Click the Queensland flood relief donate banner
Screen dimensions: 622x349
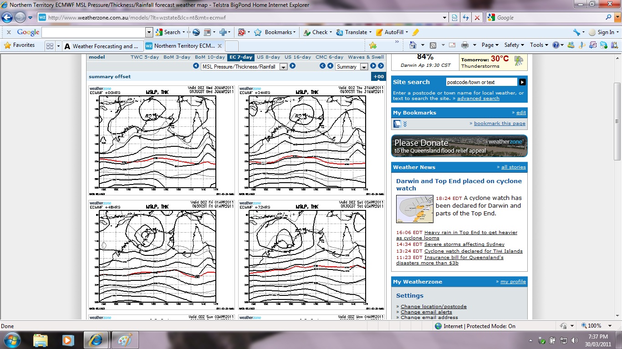(459, 146)
